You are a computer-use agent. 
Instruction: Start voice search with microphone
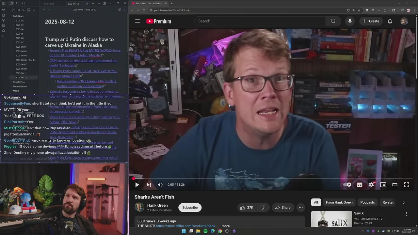[x=350, y=21]
